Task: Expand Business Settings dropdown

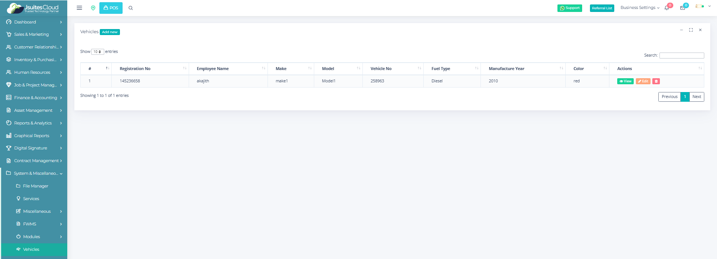Action: pyautogui.click(x=640, y=8)
